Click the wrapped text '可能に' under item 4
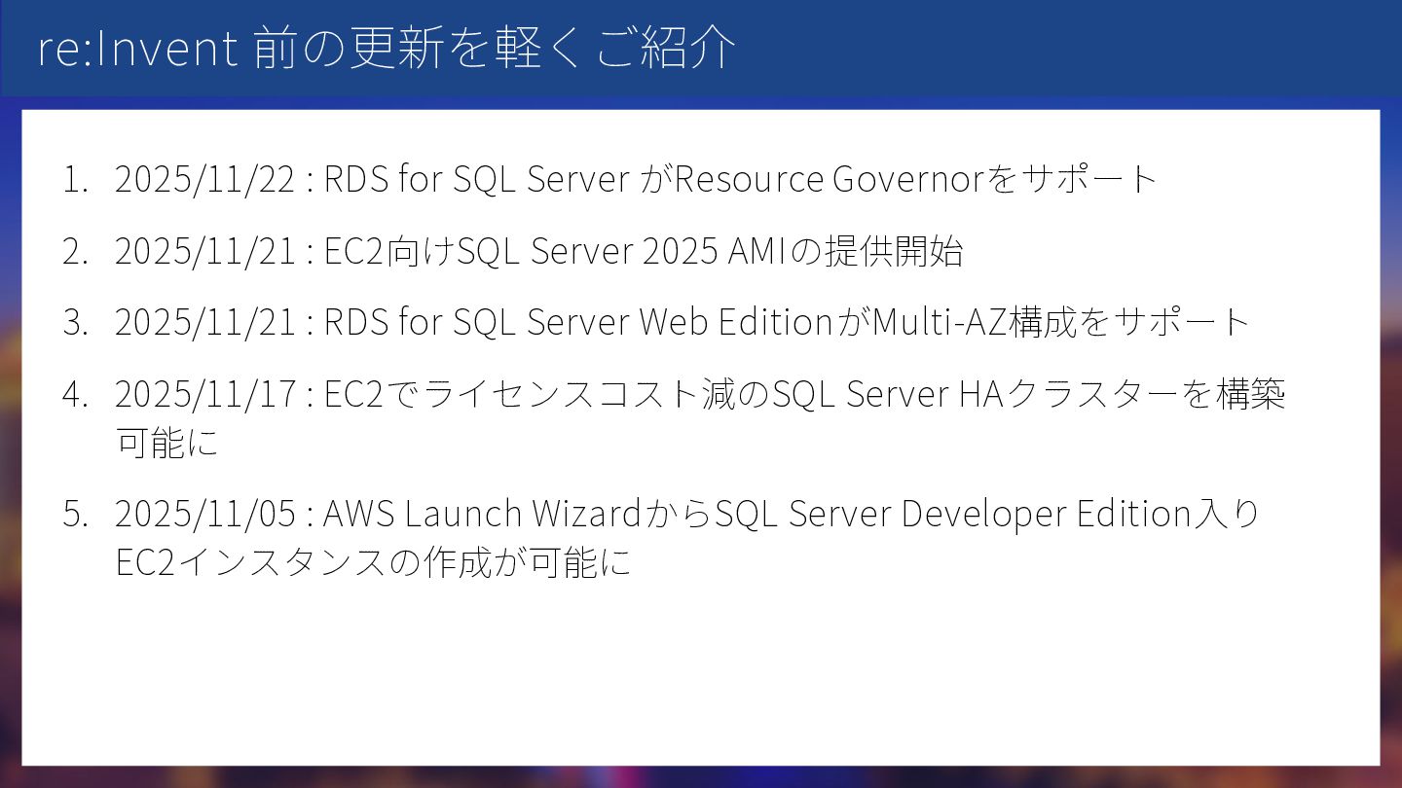1402x788 pixels. [x=167, y=443]
